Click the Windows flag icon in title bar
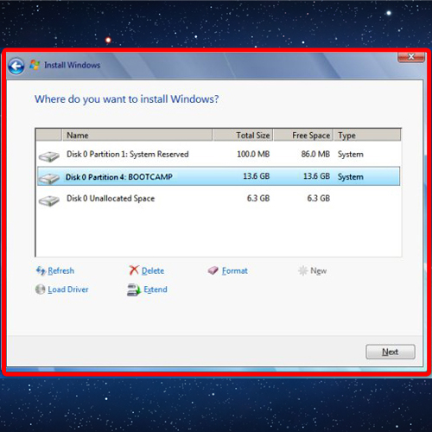This screenshot has width=432, height=432. click(x=35, y=65)
